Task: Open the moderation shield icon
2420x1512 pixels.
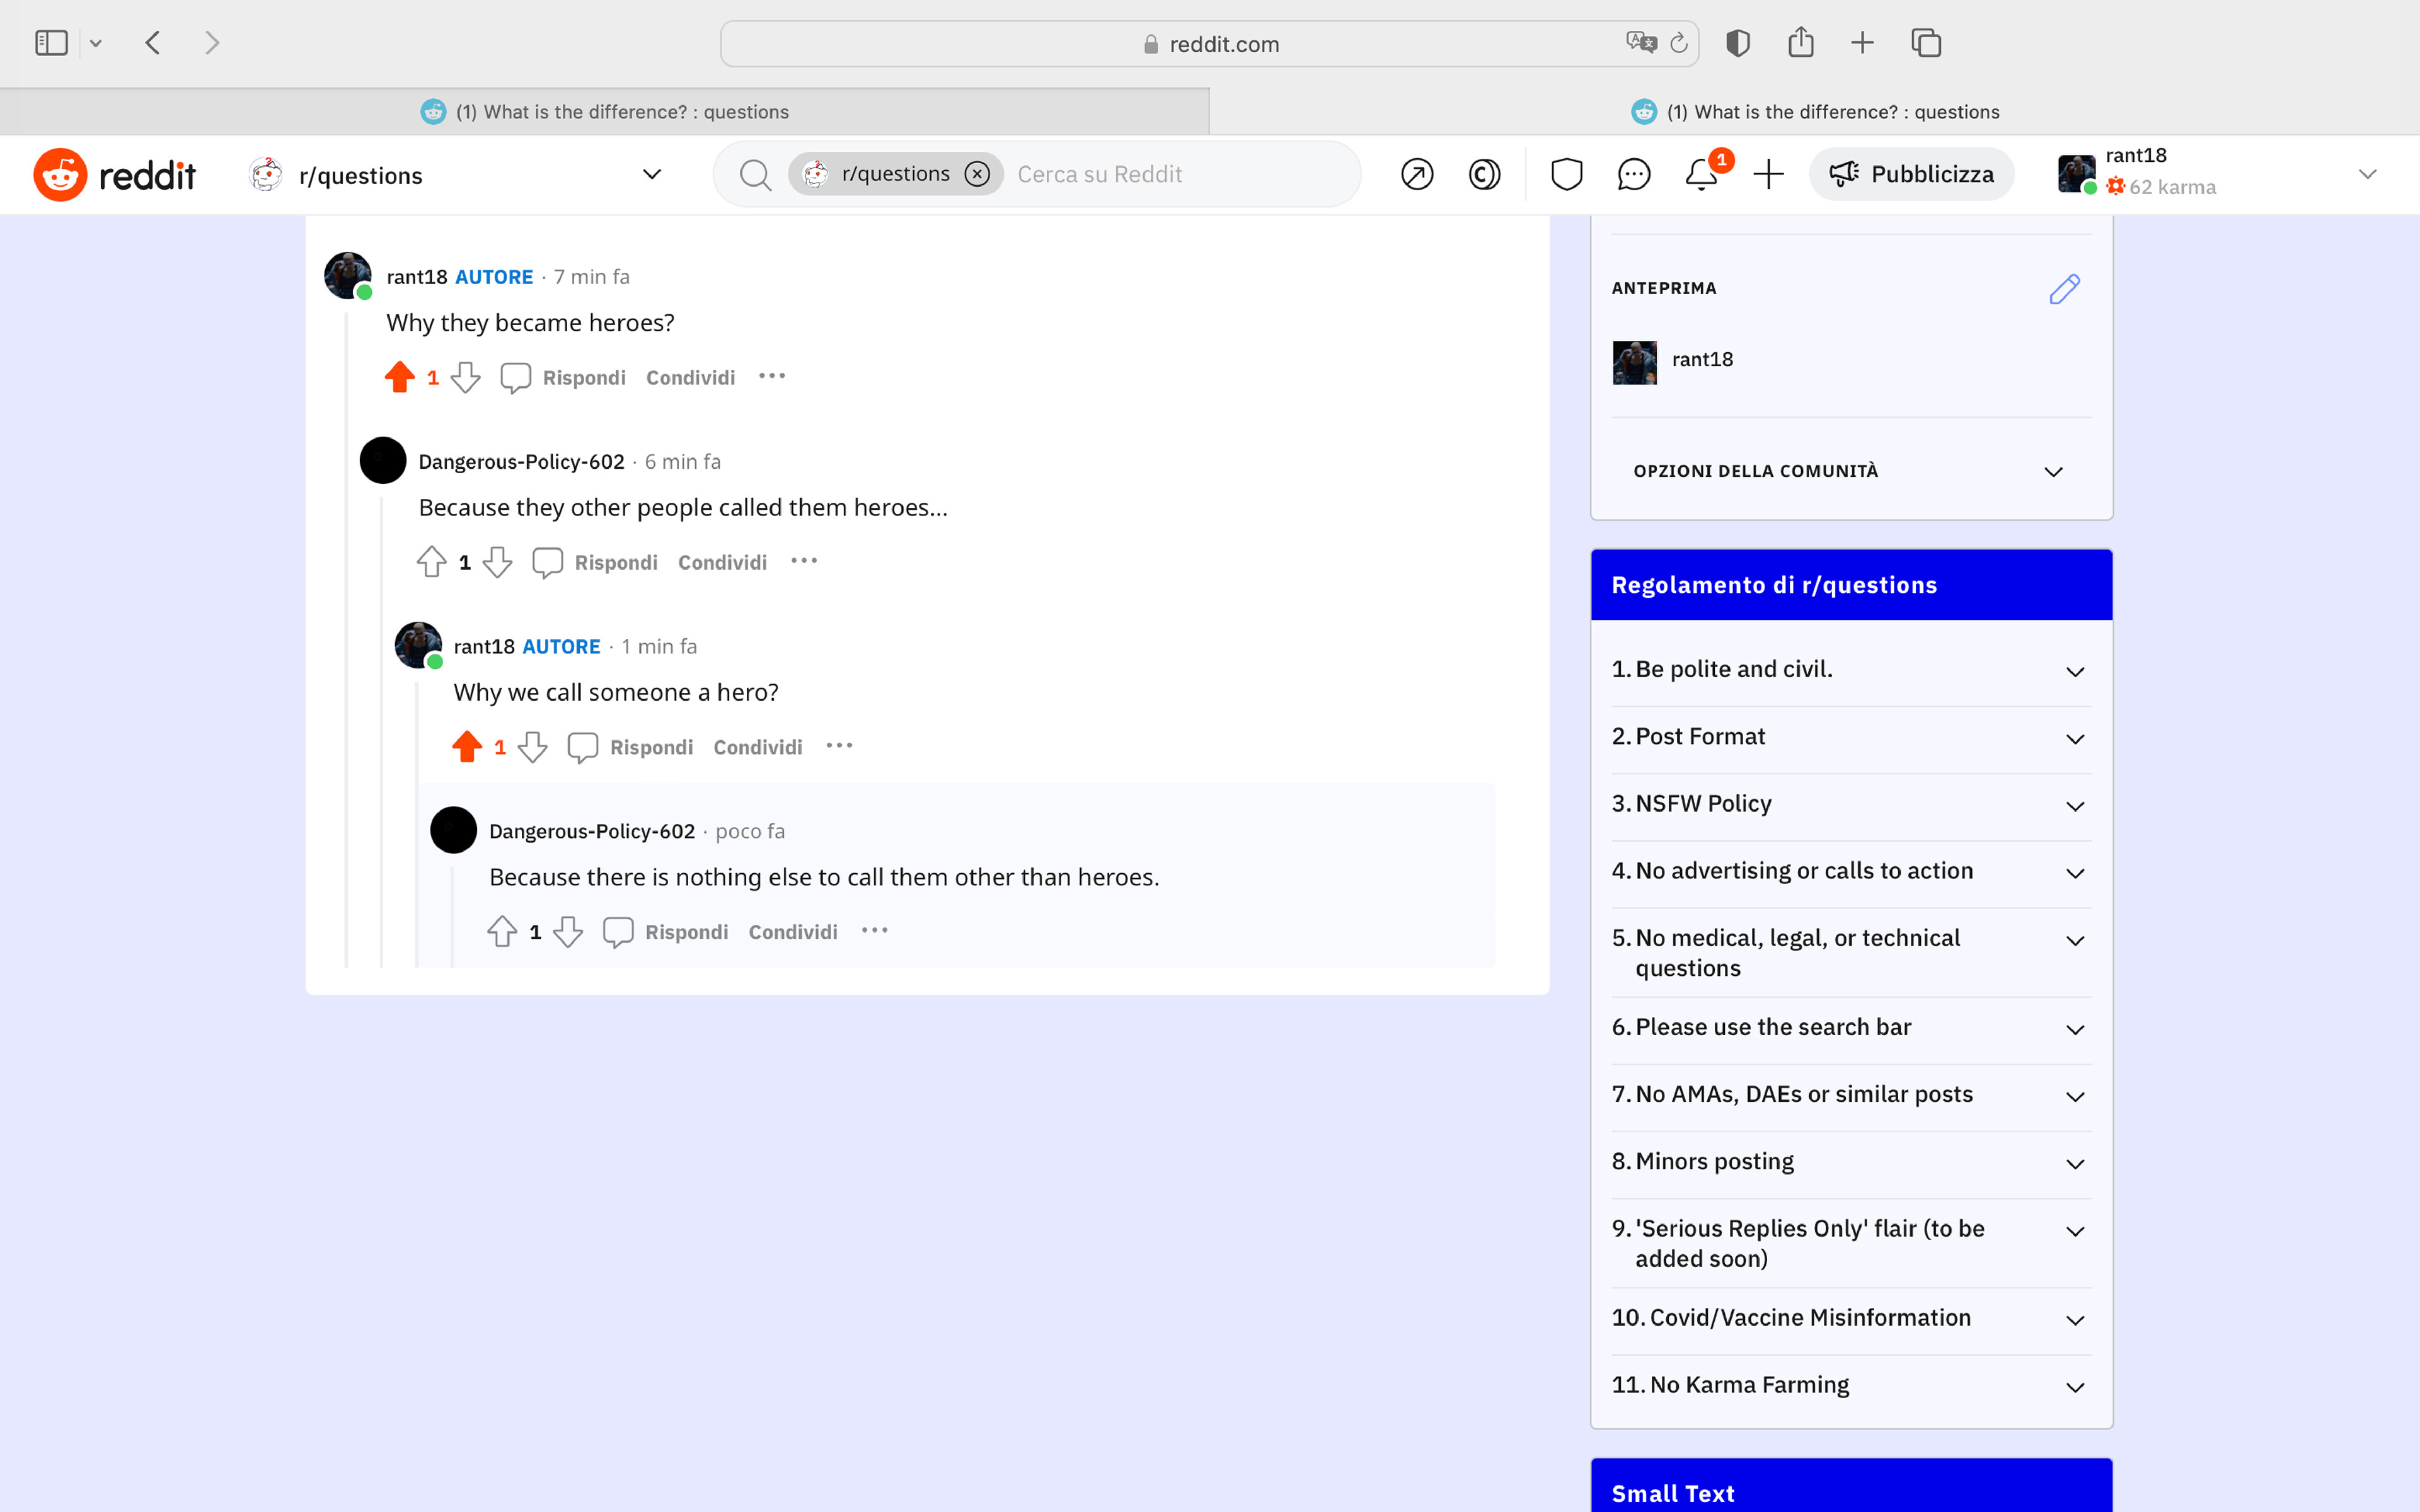Action: tap(1566, 175)
